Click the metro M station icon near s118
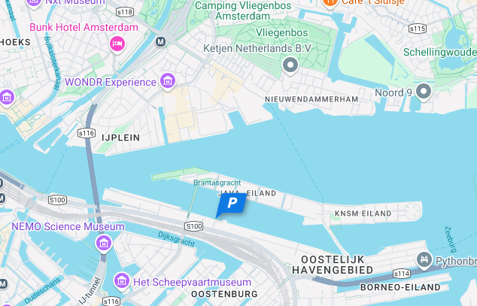 (160, 41)
